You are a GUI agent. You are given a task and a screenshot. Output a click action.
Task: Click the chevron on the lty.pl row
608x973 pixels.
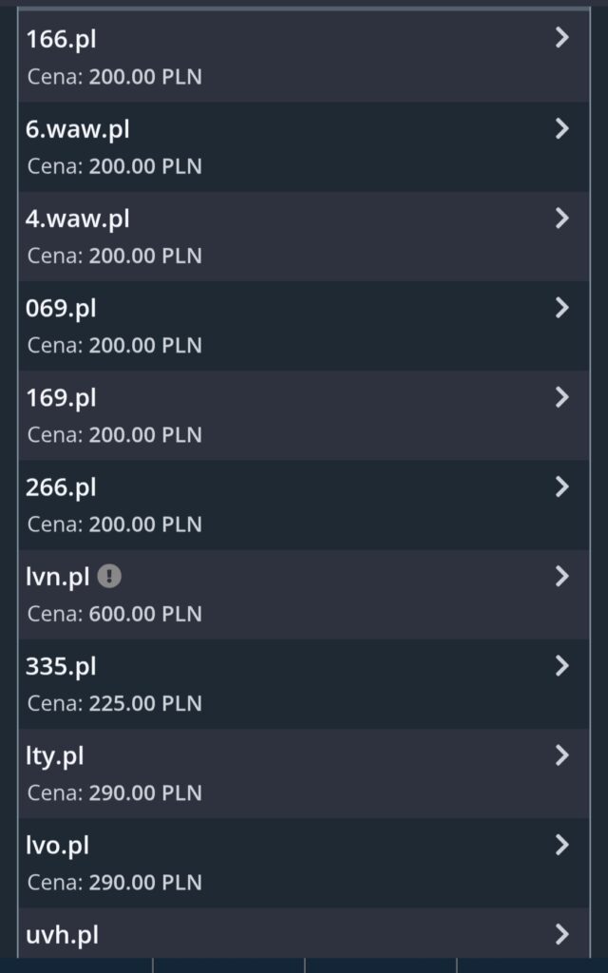coord(561,755)
